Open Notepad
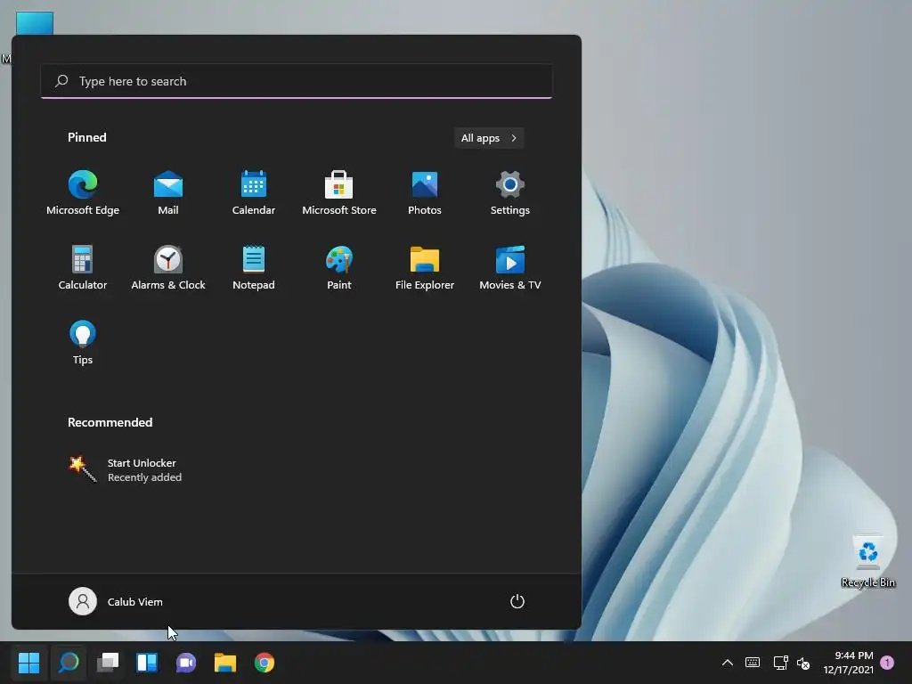912x684 pixels. (254, 267)
